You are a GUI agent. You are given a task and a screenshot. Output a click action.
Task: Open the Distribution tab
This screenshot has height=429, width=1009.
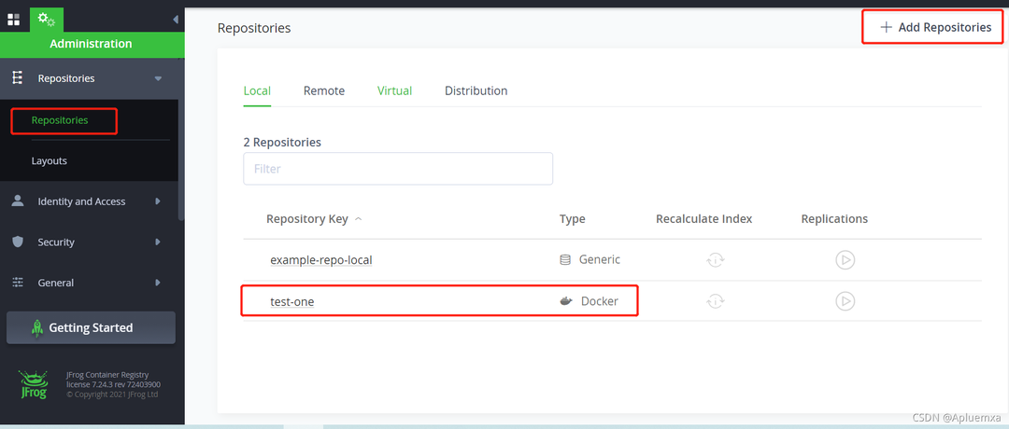pos(476,90)
